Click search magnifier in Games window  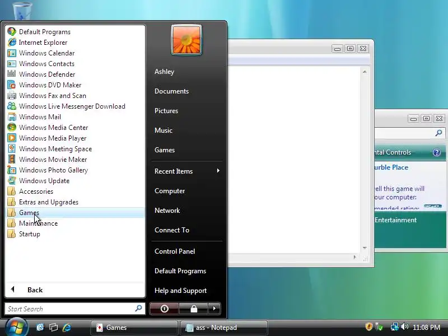[x=438, y=133]
